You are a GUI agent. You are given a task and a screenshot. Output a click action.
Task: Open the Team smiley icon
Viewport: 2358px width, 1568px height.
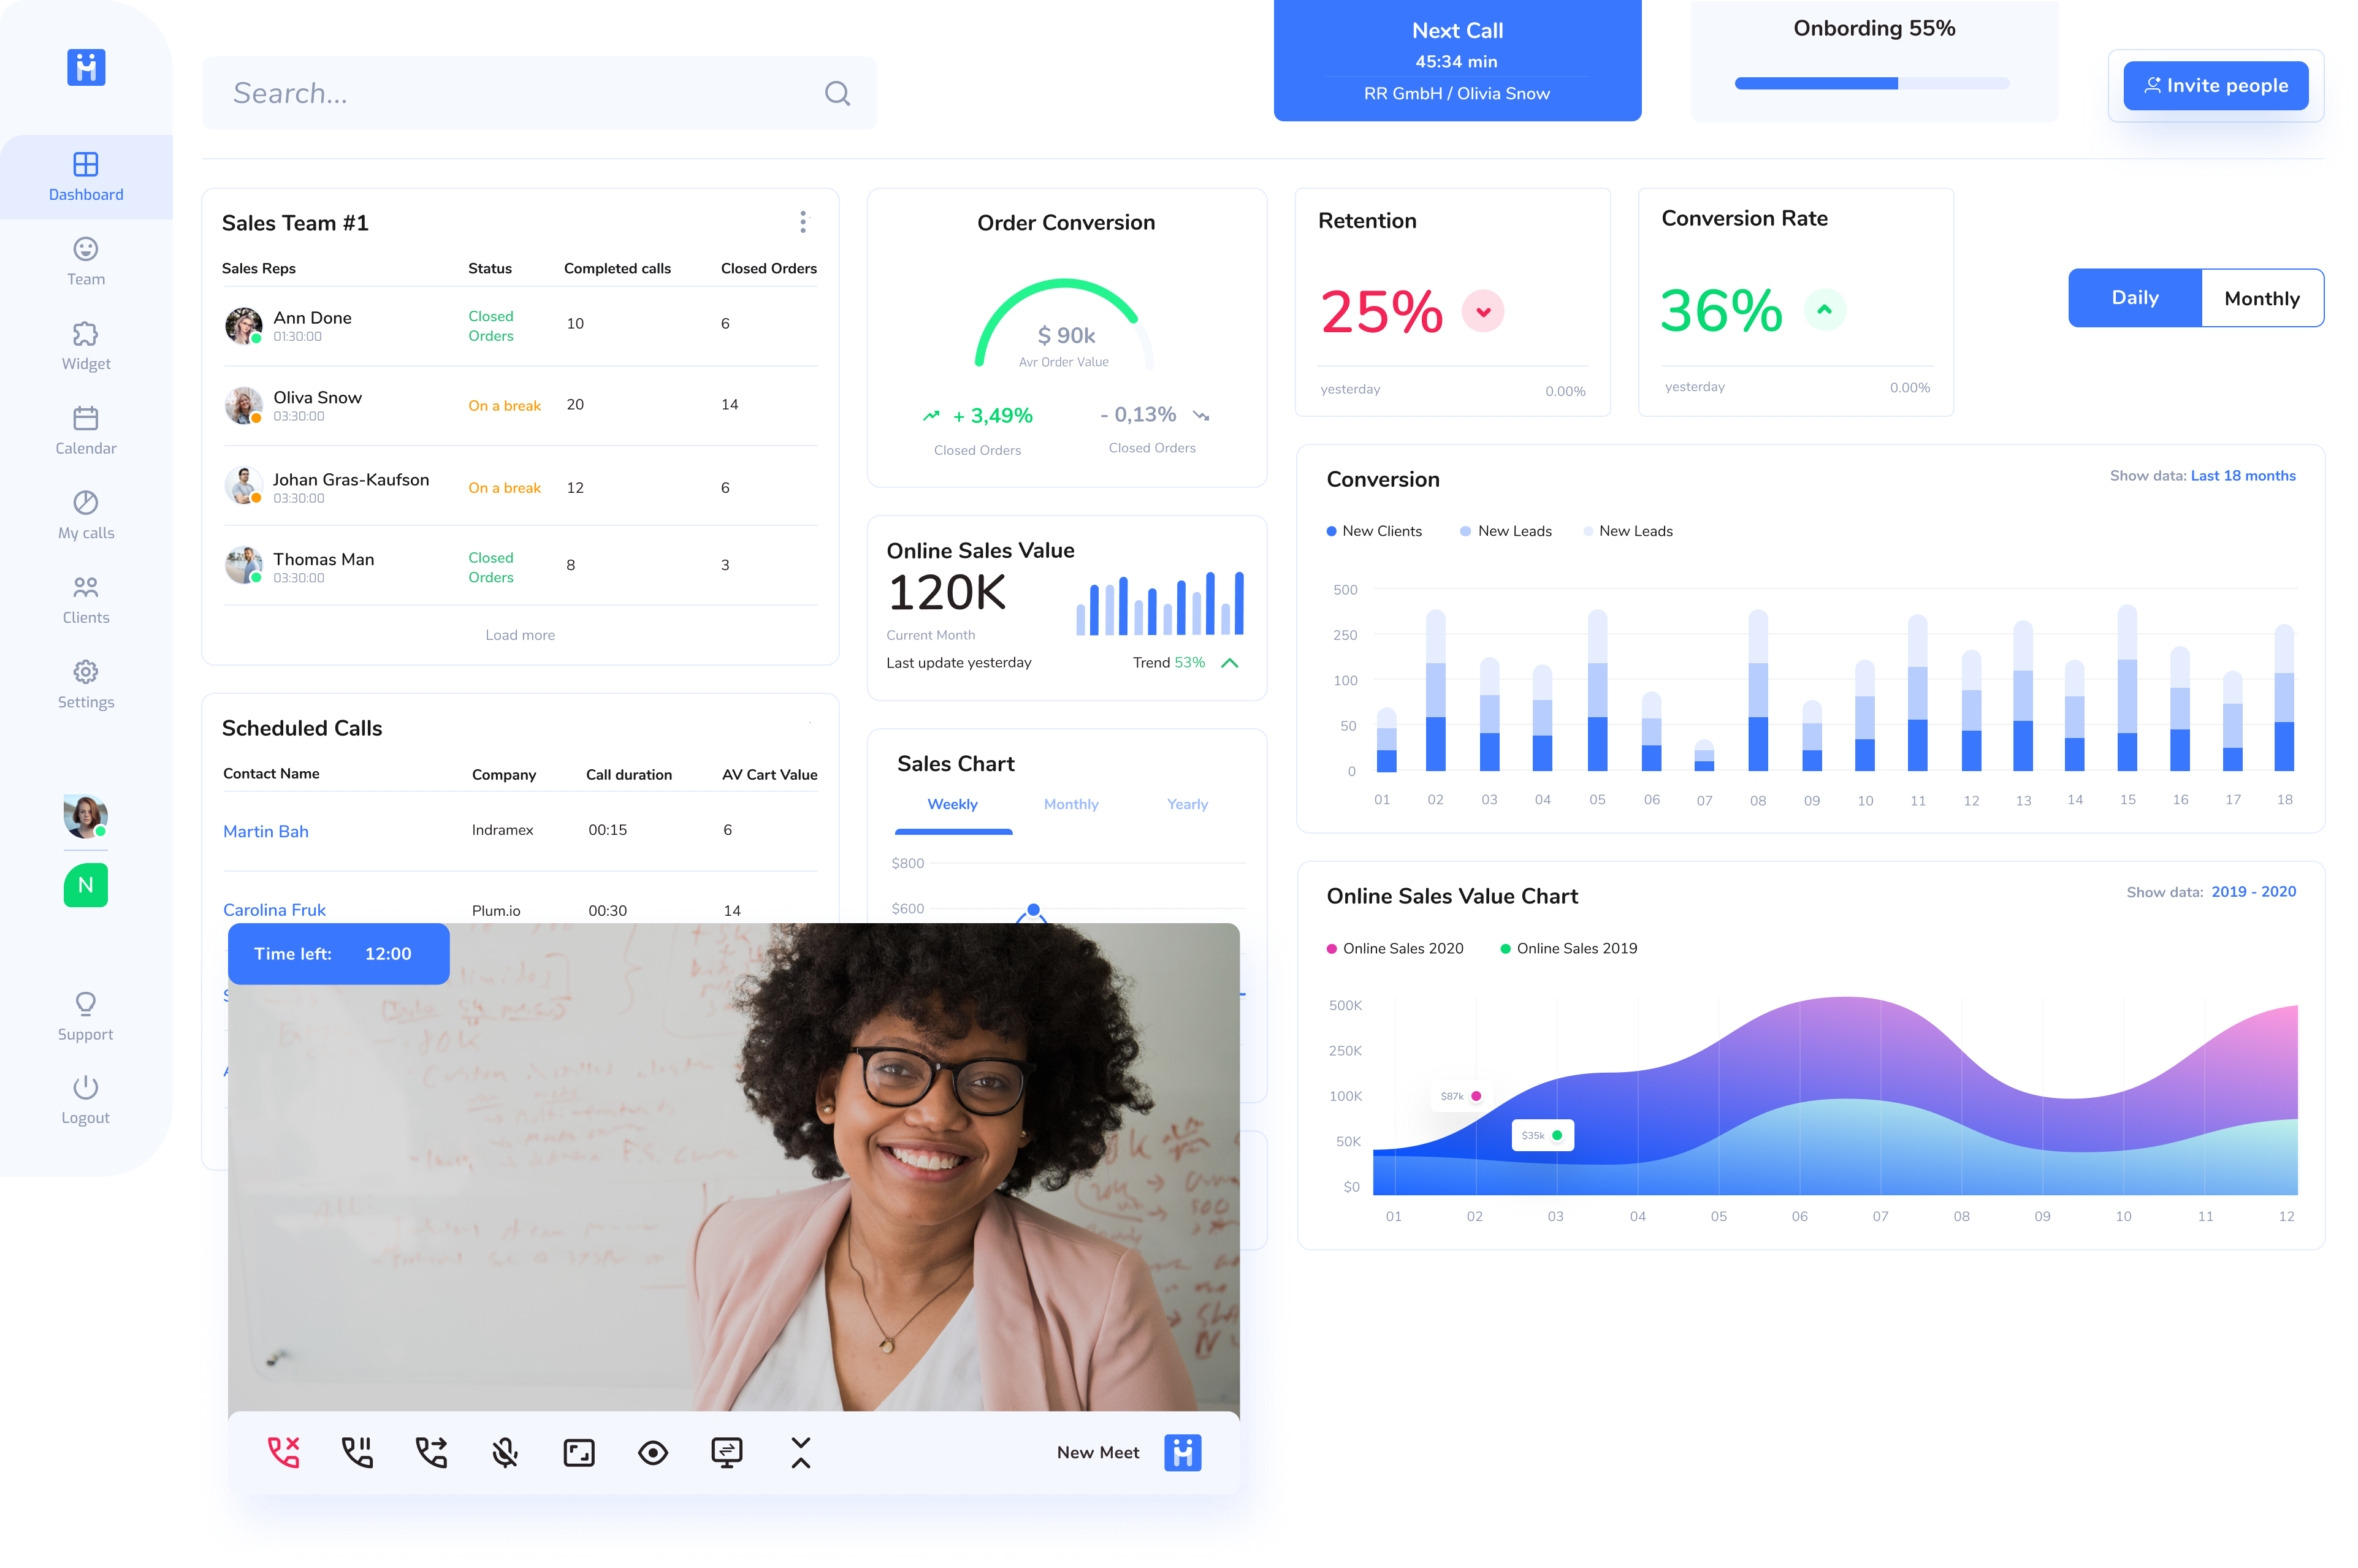click(86, 249)
